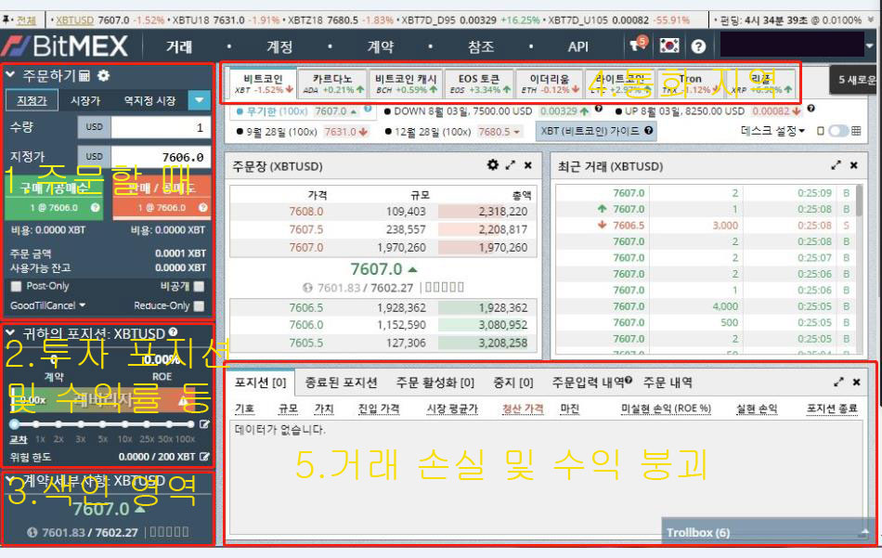Click the help icon beside DOWN 8월 03일 contract
This screenshot has width=882, height=558.
click(599, 109)
